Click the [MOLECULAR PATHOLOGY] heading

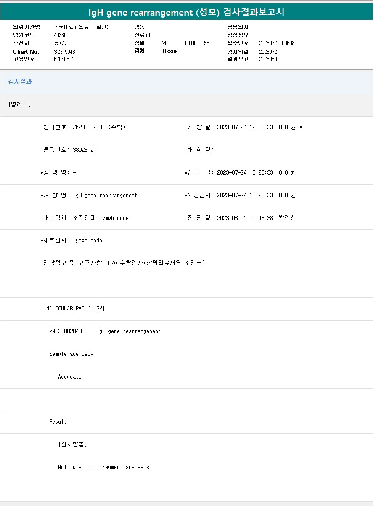coord(74,308)
